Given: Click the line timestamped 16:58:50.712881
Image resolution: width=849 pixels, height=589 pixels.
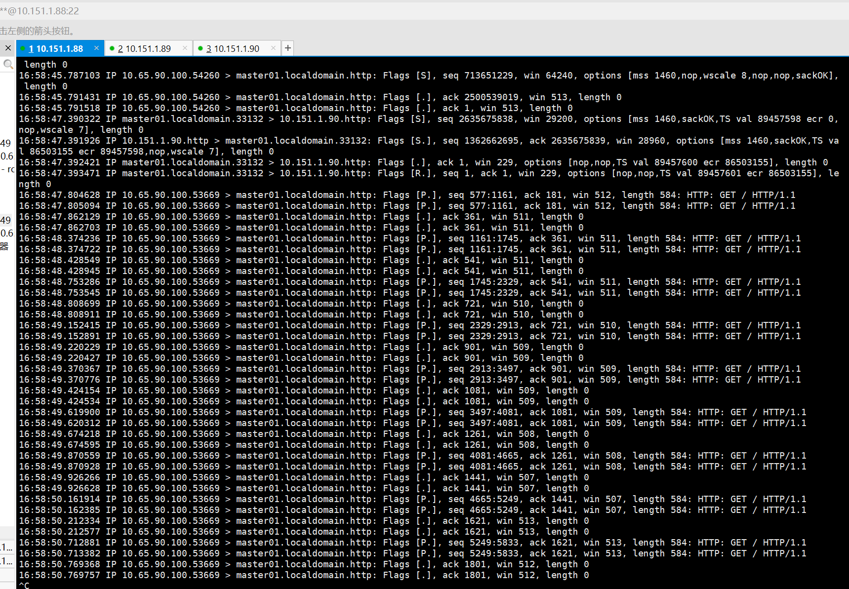Looking at the screenshot, I should 412,543.
